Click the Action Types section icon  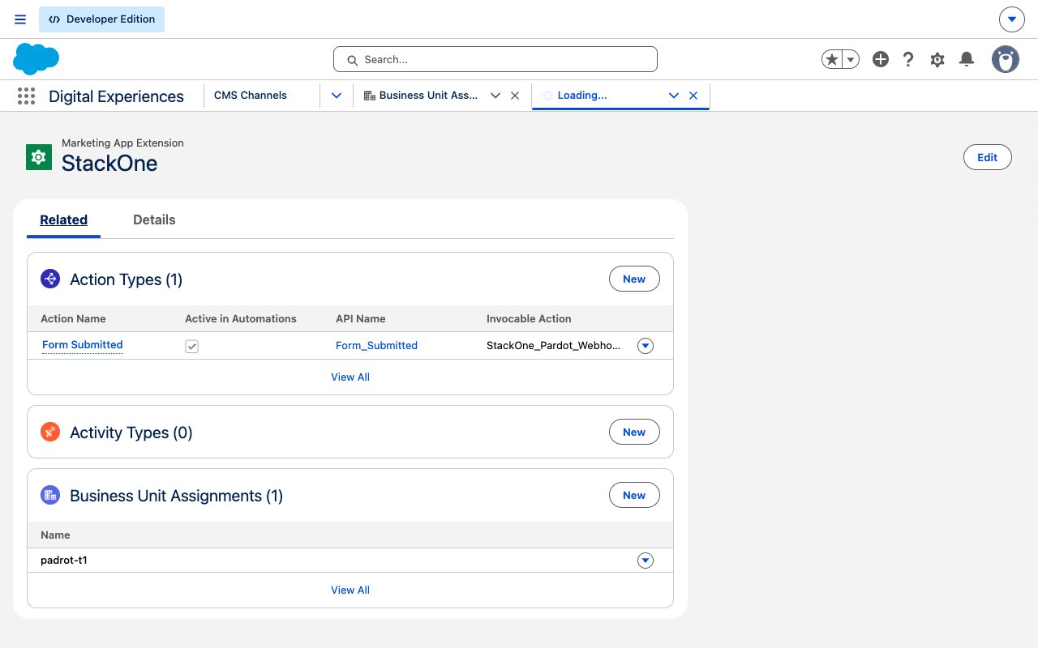pos(50,279)
